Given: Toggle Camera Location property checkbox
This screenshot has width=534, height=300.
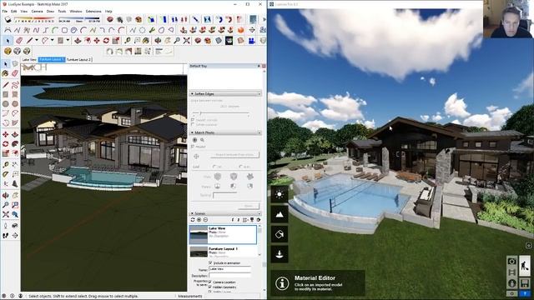Looking at the screenshot, I should (x=210, y=282).
